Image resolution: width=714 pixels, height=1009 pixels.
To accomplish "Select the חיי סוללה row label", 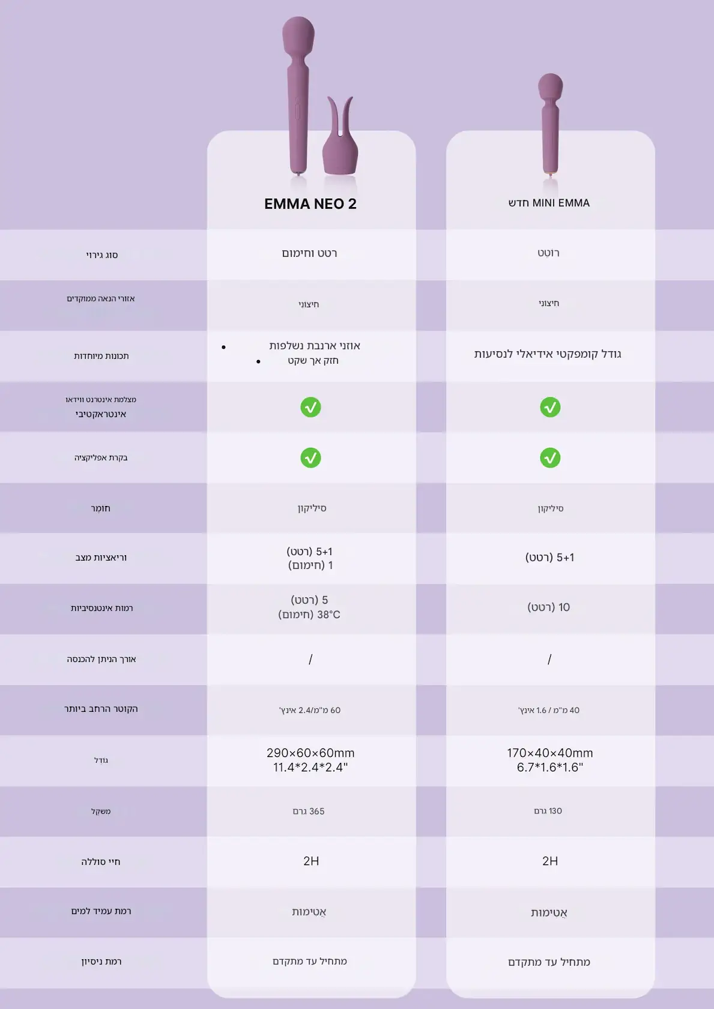I will point(101,862).
